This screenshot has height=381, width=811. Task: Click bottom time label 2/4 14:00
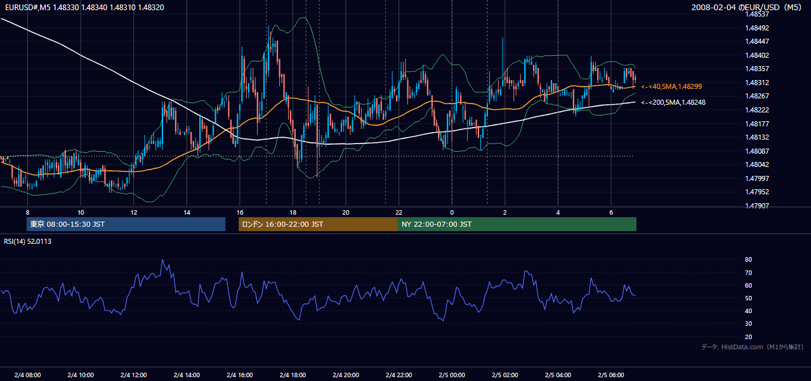pyautogui.click(x=187, y=375)
